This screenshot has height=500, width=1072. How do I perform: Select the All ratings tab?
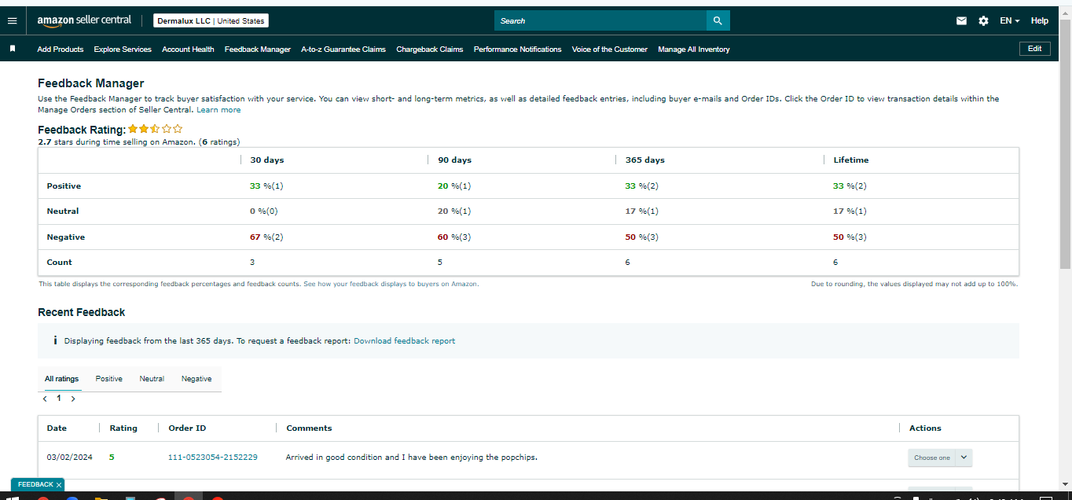point(61,379)
